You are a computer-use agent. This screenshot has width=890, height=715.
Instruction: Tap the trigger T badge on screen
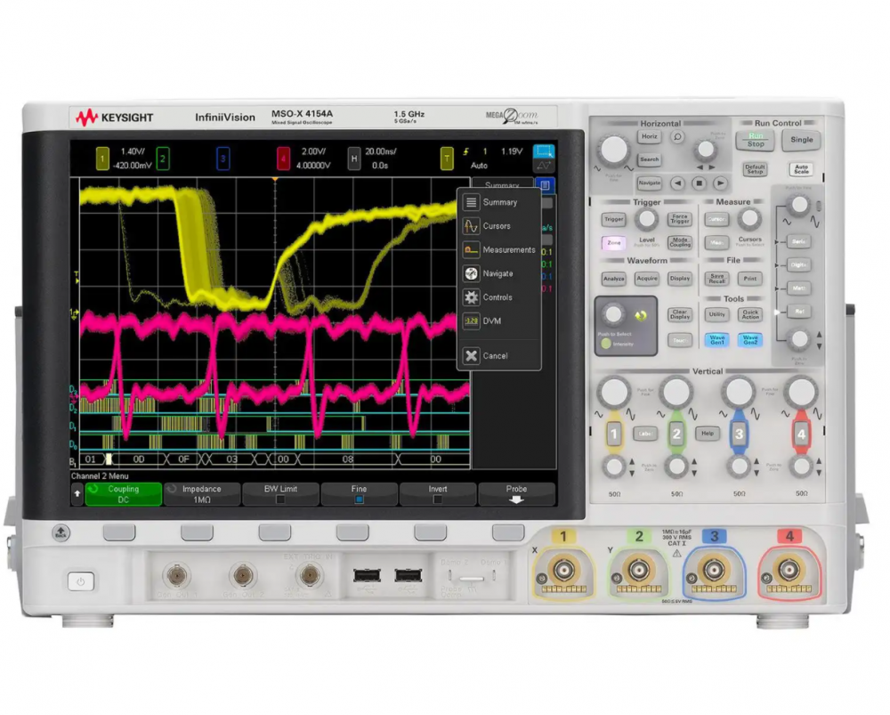click(x=447, y=159)
